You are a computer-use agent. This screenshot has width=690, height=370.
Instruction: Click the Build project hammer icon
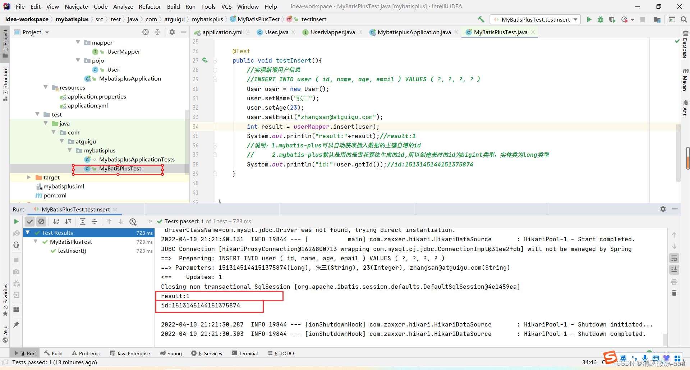481,19
